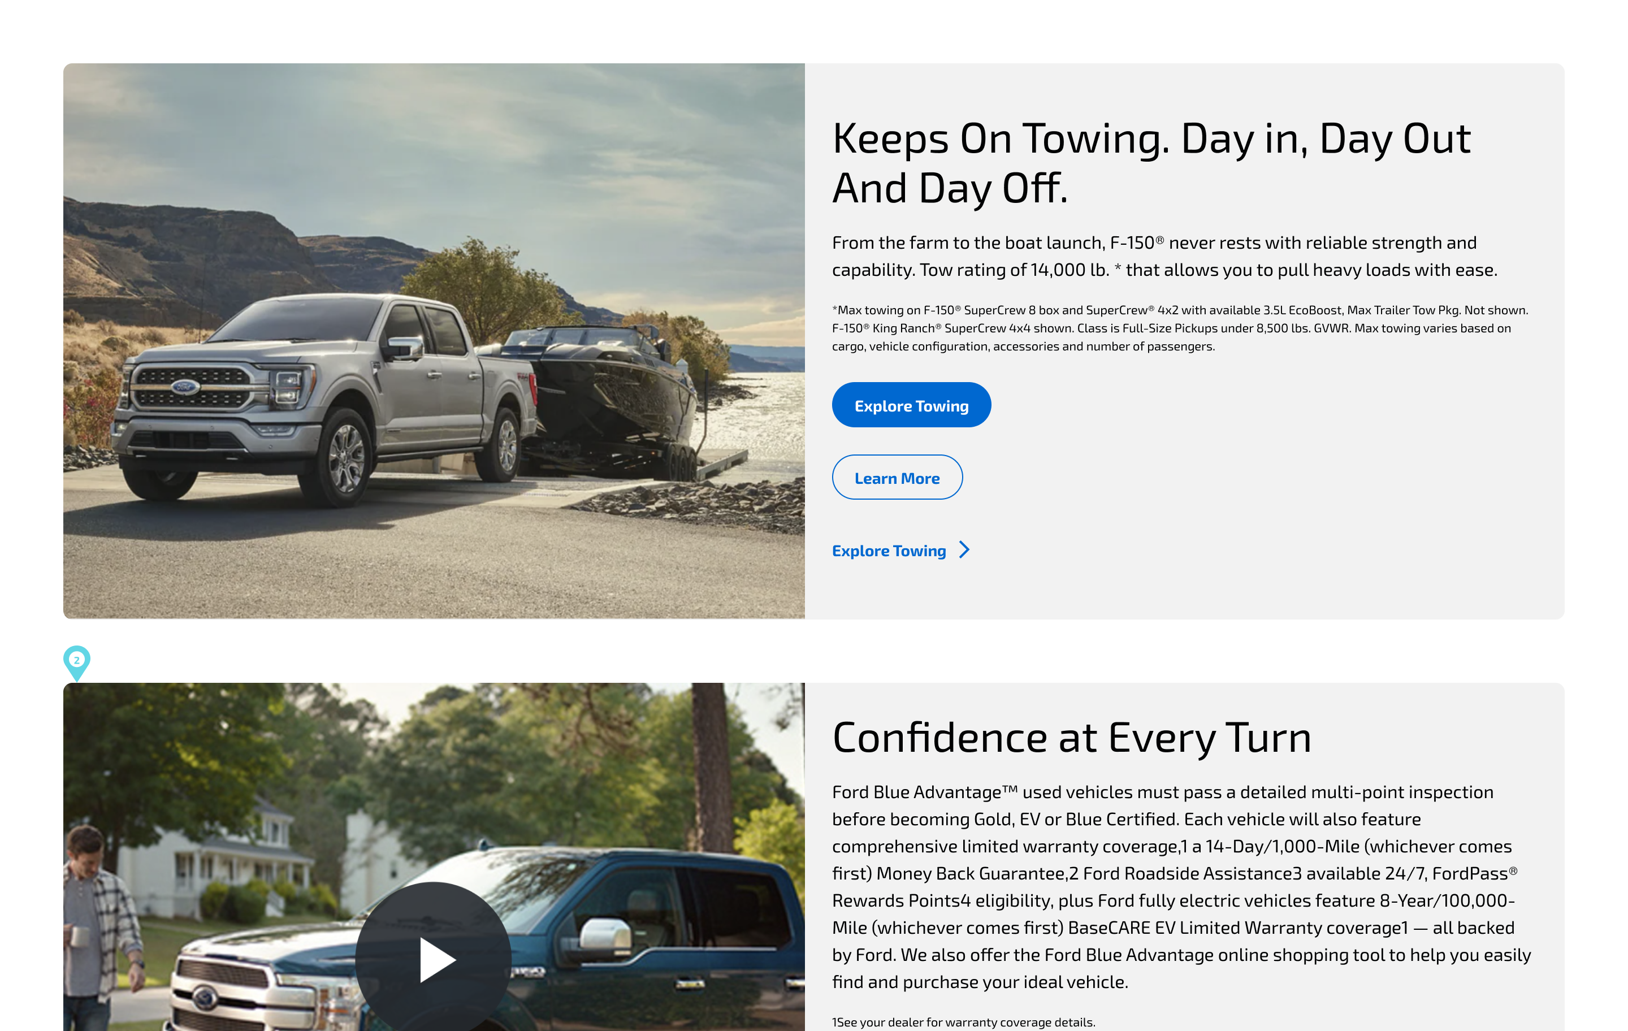Screen dimensions: 1628x1031
Task: Click the F-150 tow rating description text
Action: pos(1164,256)
